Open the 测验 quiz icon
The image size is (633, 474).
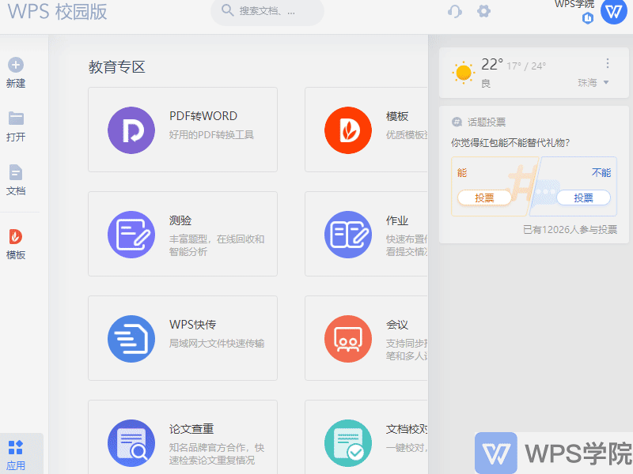pos(131,235)
